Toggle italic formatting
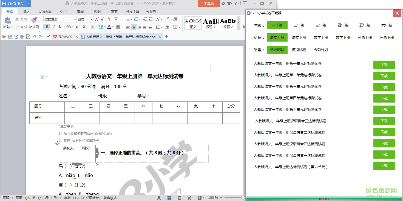 54,27
